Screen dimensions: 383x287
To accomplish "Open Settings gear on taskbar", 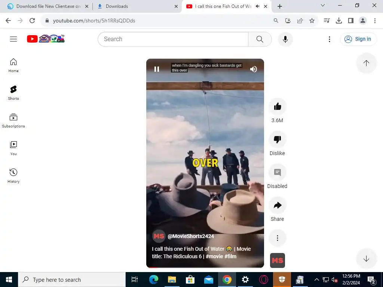I will pos(245,280).
